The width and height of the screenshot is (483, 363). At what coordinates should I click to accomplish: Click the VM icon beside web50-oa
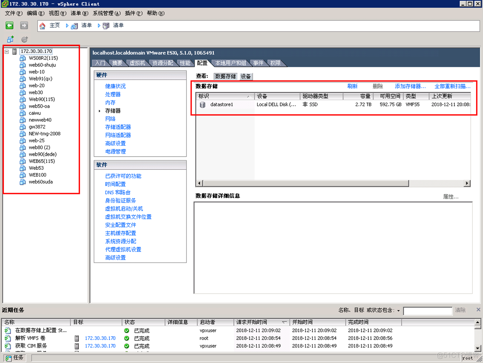(23, 106)
